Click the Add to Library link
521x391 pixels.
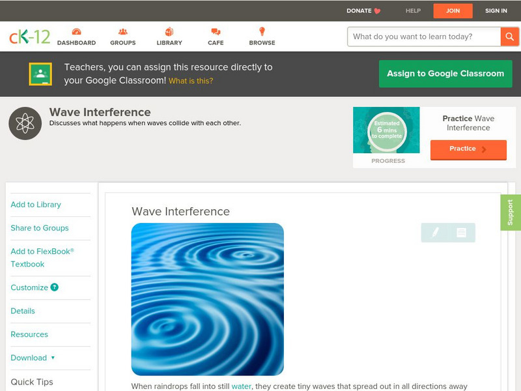(35, 205)
